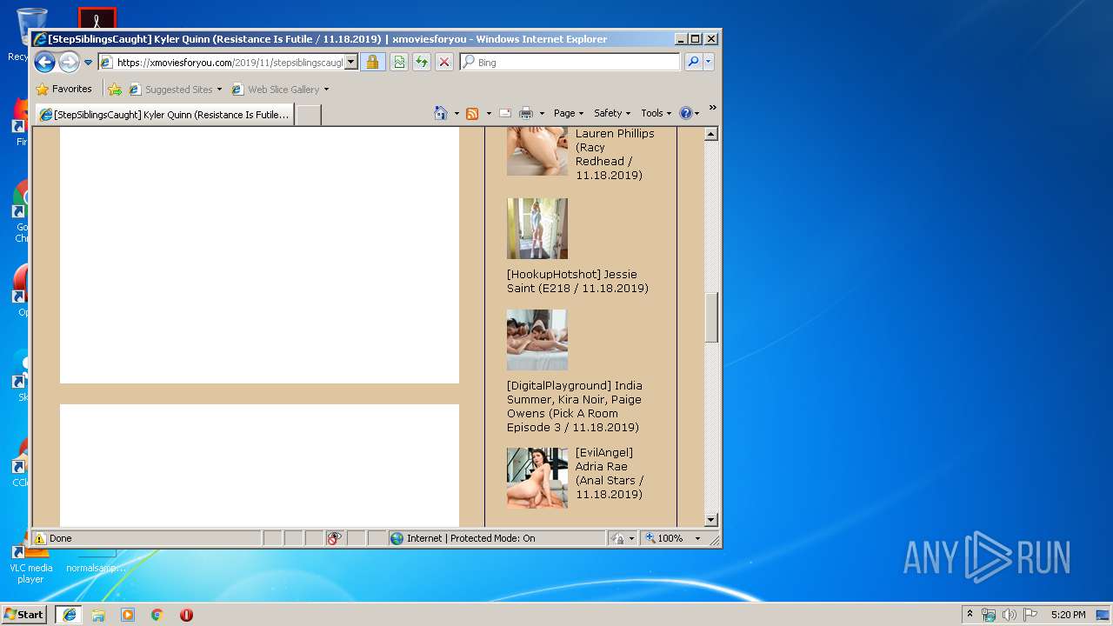Click the Home icon in the command bar
Image resolution: width=1113 pixels, height=626 pixels.
point(441,113)
